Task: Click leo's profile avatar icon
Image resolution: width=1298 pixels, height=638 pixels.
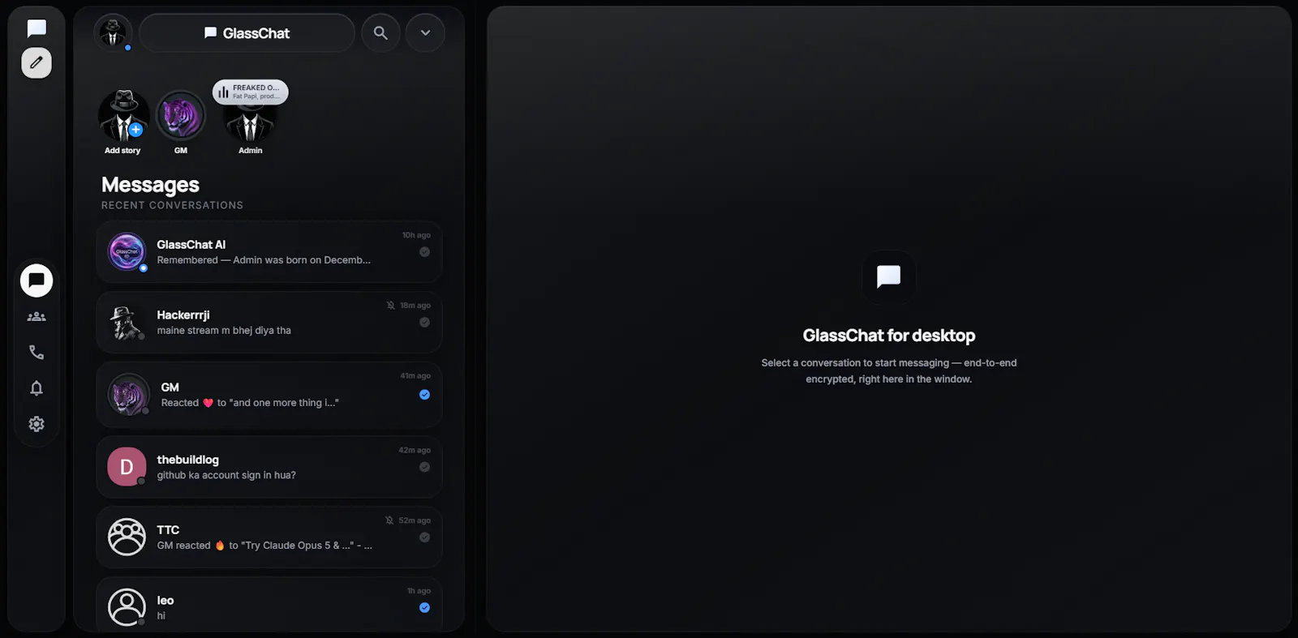Action: pyautogui.click(x=127, y=607)
